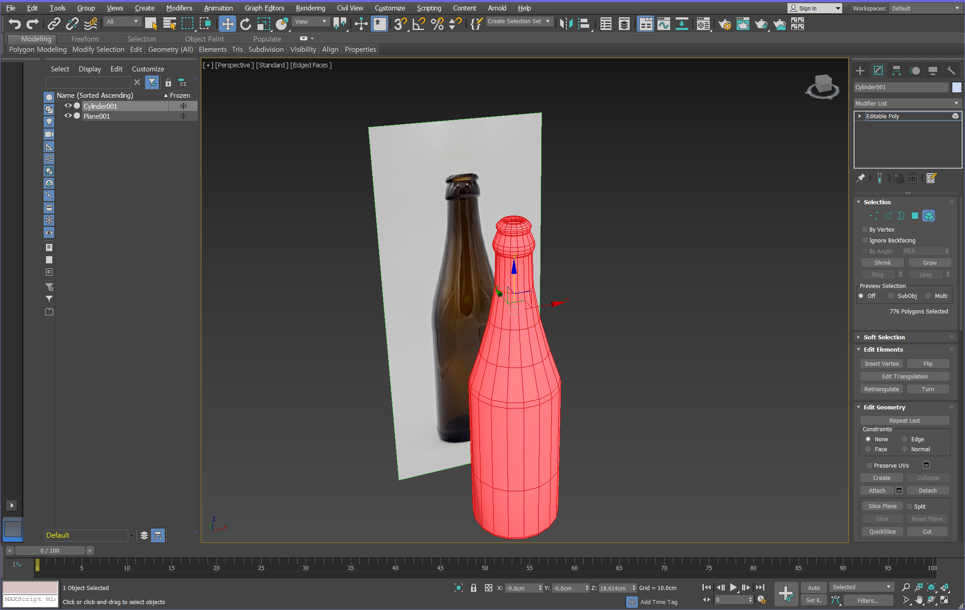Activate Polygon sub-object selection mode

pyautogui.click(x=914, y=216)
